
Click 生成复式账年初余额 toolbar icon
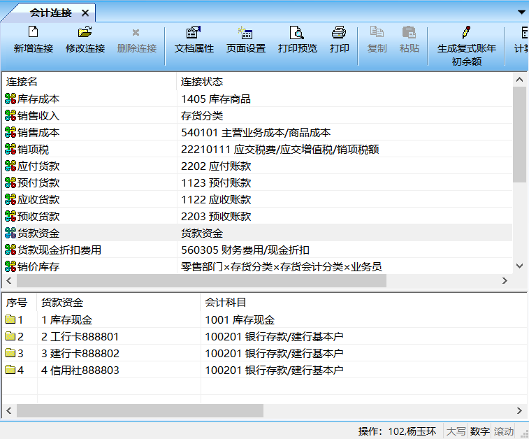click(x=466, y=32)
